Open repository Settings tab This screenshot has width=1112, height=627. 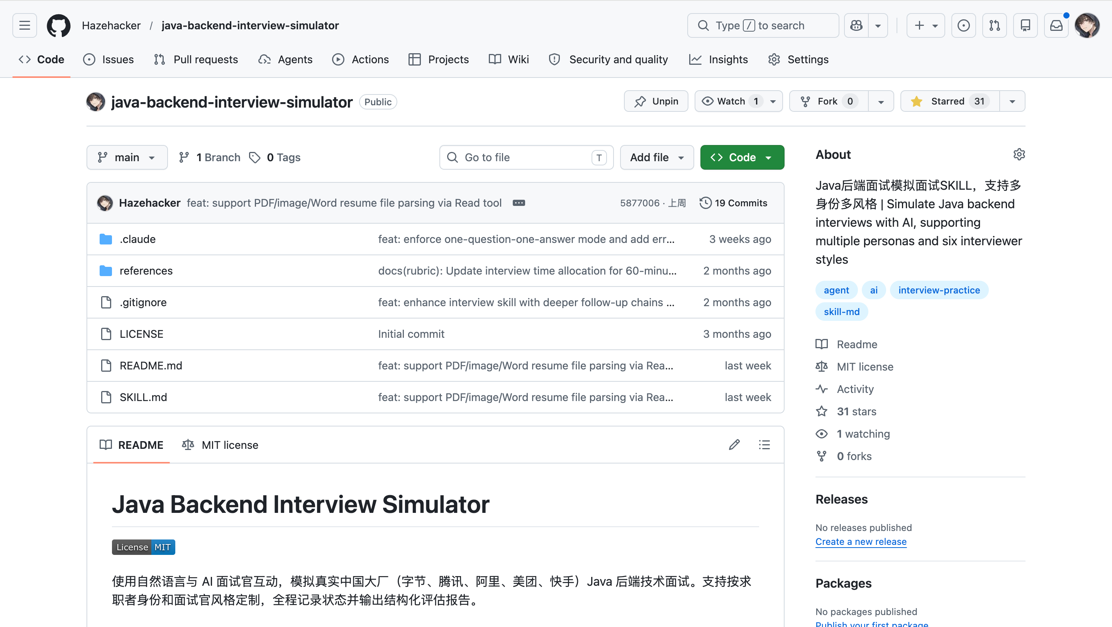798,59
